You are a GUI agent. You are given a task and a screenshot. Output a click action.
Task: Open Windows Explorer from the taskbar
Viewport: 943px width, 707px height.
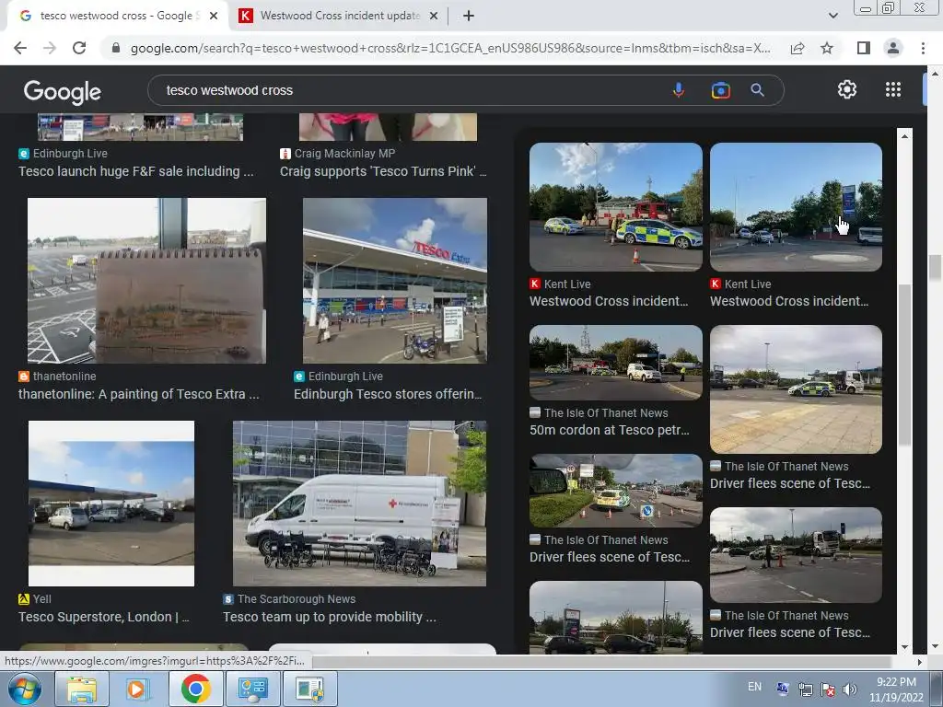click(82, 689)
